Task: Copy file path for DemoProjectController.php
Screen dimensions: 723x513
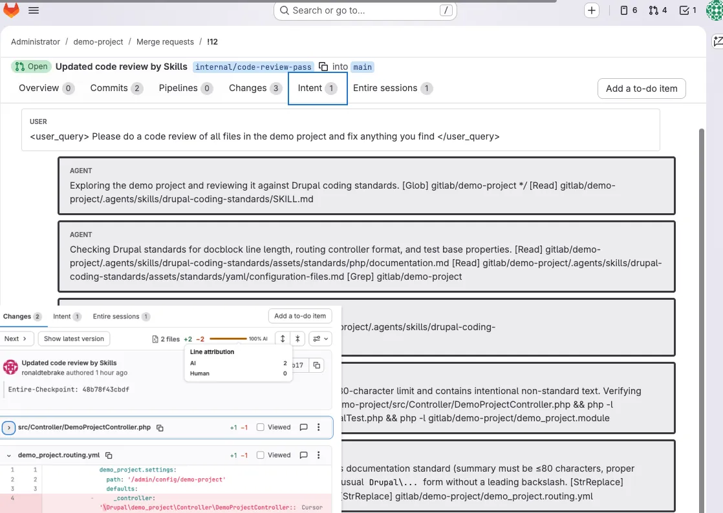Action: (159, 427)
